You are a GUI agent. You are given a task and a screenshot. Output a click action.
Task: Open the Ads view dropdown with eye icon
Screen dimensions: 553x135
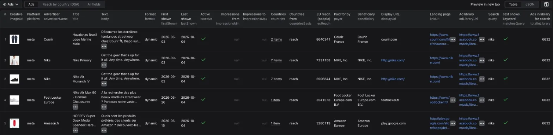[11, 4]
